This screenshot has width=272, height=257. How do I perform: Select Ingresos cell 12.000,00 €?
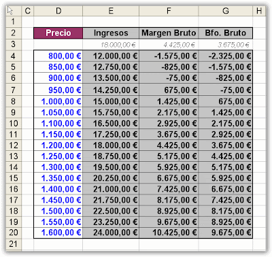pyautogui.click(x=111, y=56)
